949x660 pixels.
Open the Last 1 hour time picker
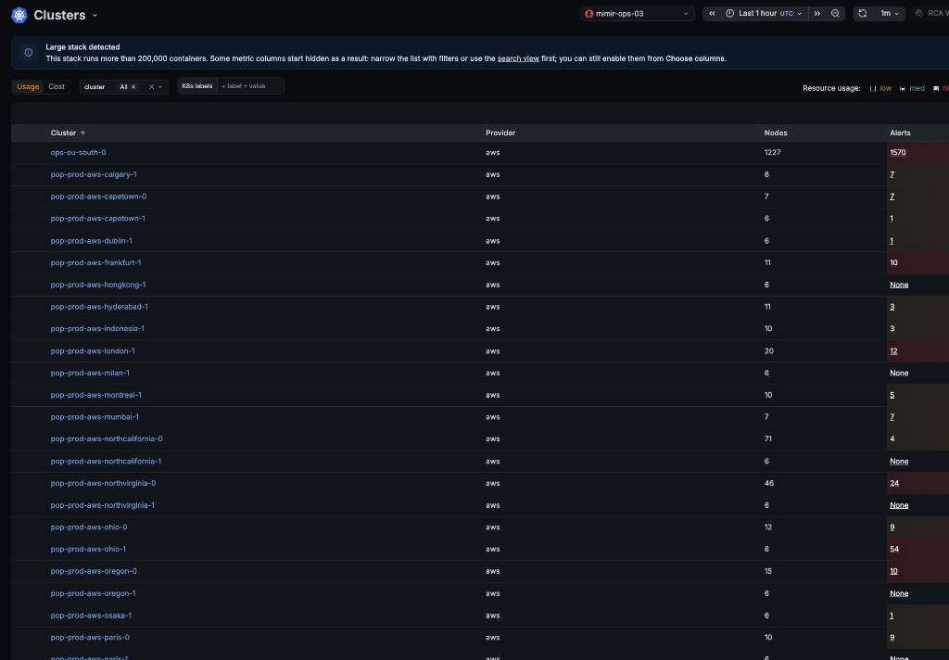[x=765, y=13]
